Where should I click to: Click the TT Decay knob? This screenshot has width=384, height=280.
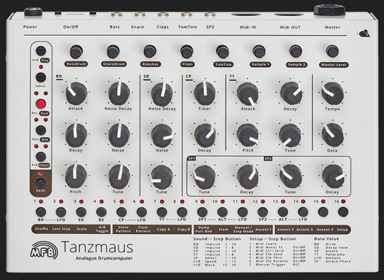point(291,94)
